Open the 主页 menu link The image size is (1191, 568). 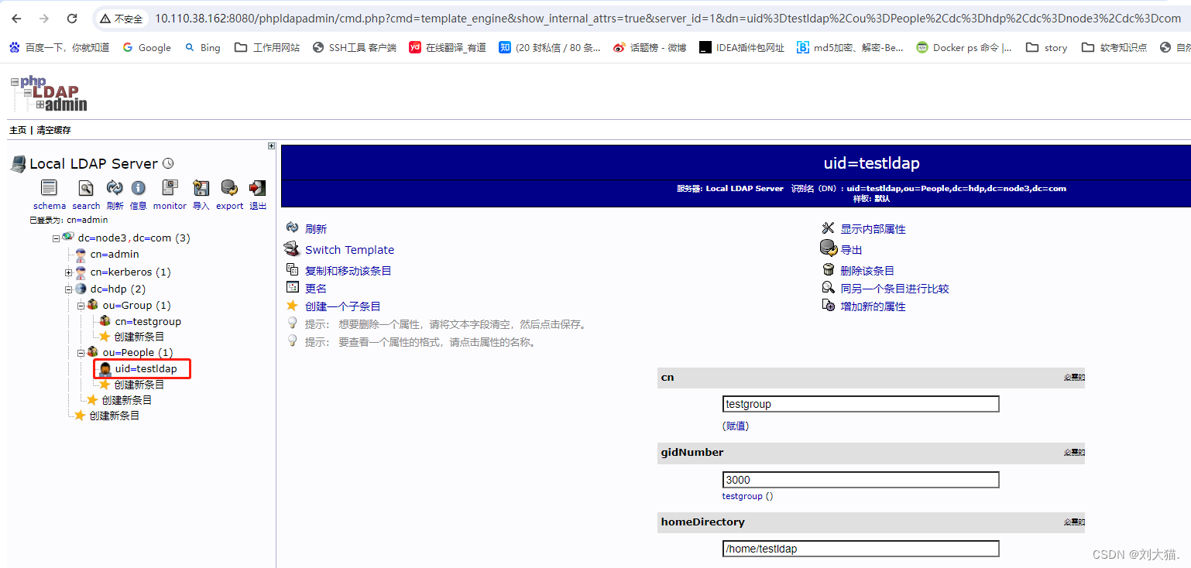[x=18, y=130]
